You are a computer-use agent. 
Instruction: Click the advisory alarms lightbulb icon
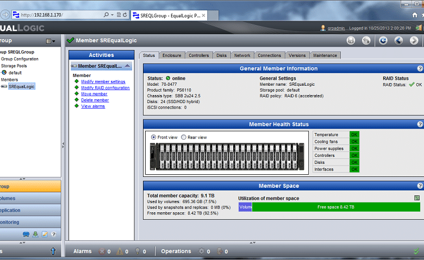click(x=138, y=251)
